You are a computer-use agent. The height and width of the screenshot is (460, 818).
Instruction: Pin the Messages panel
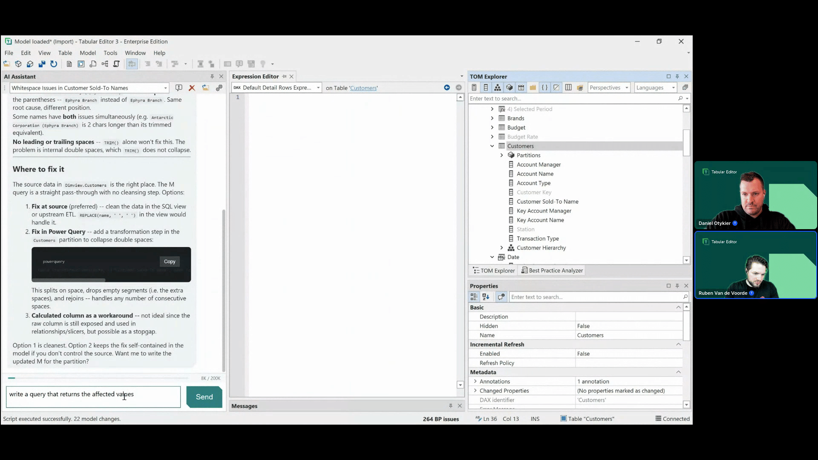tap(451, 406)
